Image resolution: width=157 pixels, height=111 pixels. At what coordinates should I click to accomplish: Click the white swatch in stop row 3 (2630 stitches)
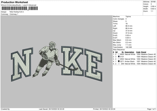[119, 59]
